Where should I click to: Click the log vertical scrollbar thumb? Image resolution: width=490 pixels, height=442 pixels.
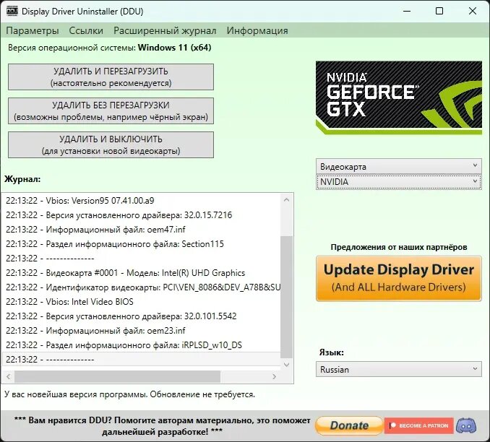click(x=287, y=297)
